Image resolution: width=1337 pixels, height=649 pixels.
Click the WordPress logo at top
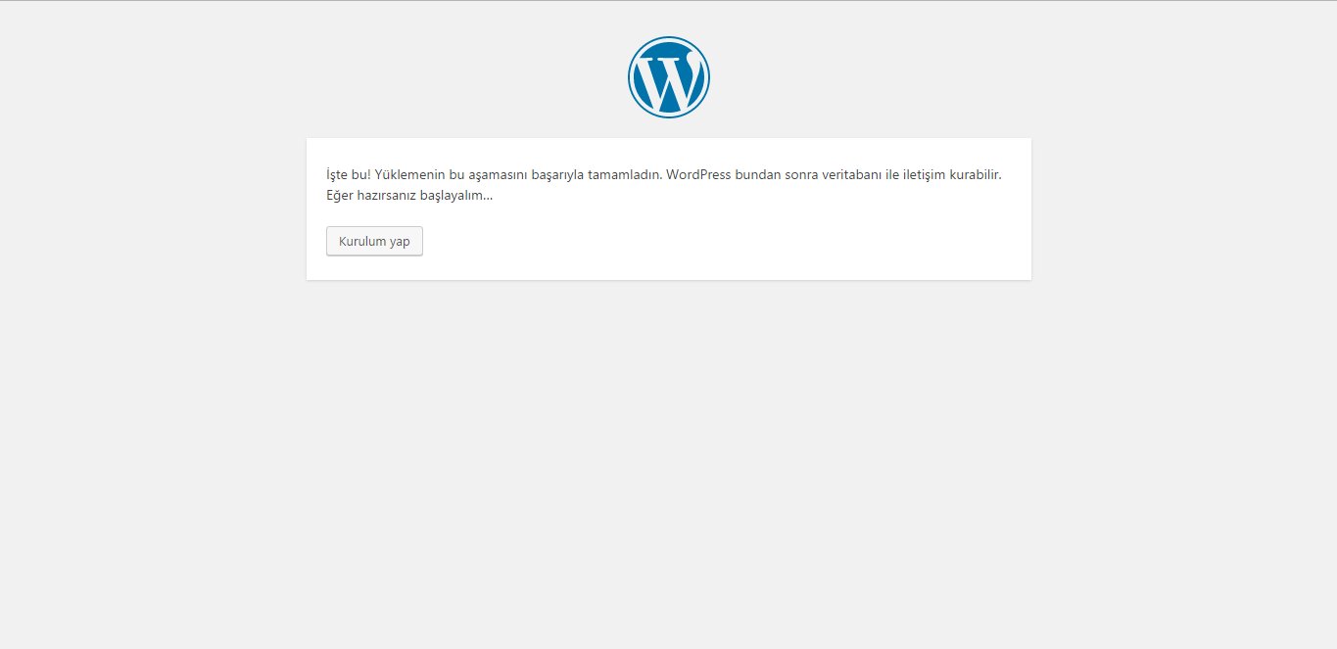pos(669,77)
